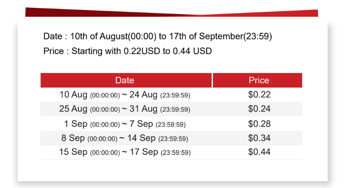Click the $0.44 price cell
The image size is (347, 188).
[259, 152]
